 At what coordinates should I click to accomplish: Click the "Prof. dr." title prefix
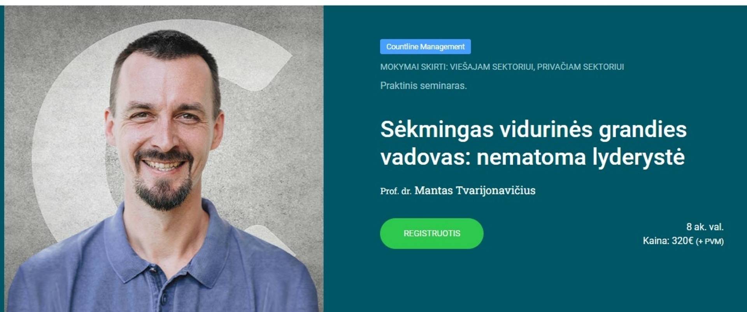(396, 191)
